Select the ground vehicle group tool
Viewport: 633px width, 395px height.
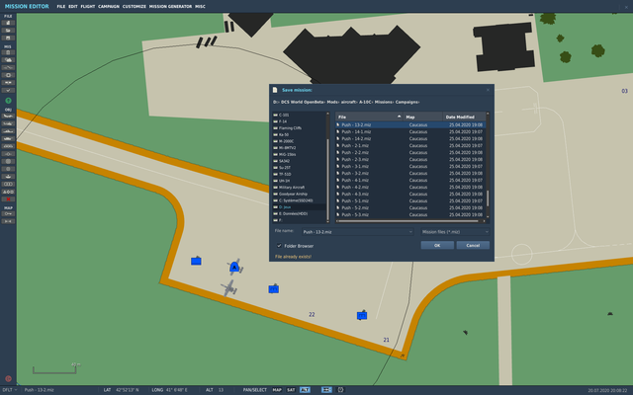[8, 138]
